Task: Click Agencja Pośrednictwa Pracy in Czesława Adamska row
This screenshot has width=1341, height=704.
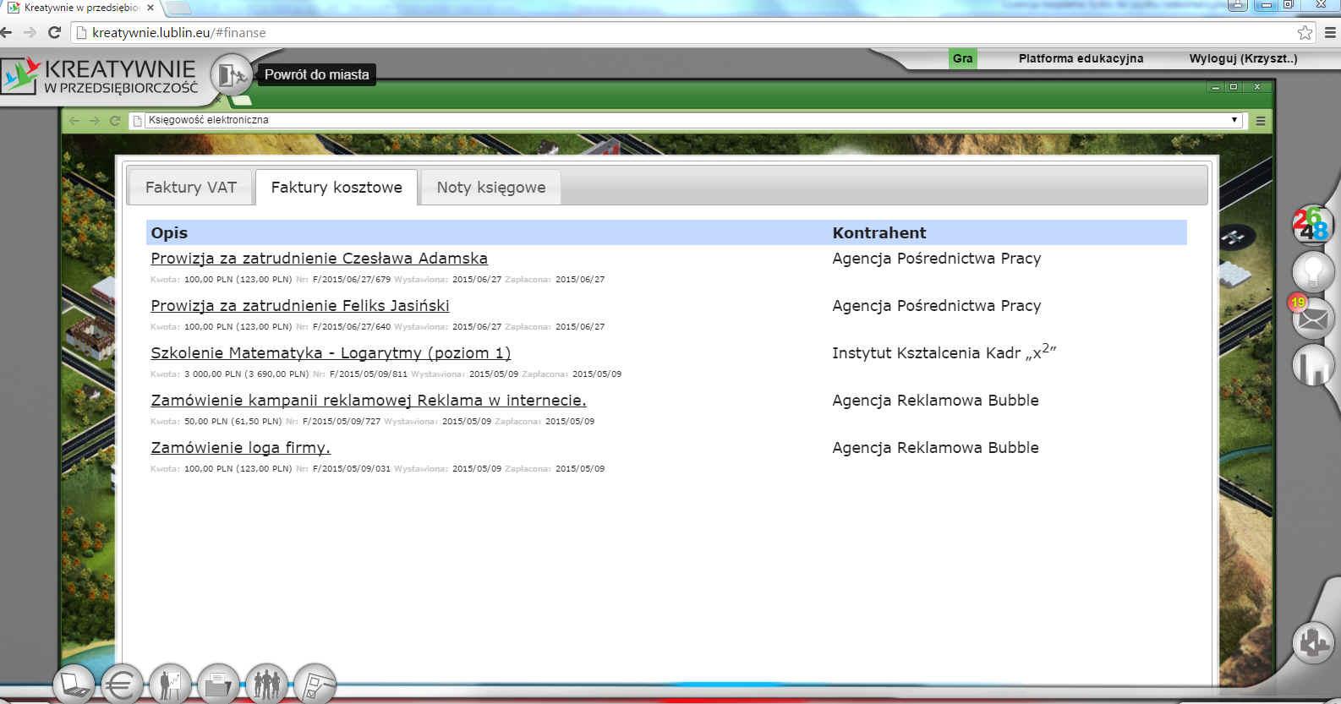Action: (x=937, y=259)
